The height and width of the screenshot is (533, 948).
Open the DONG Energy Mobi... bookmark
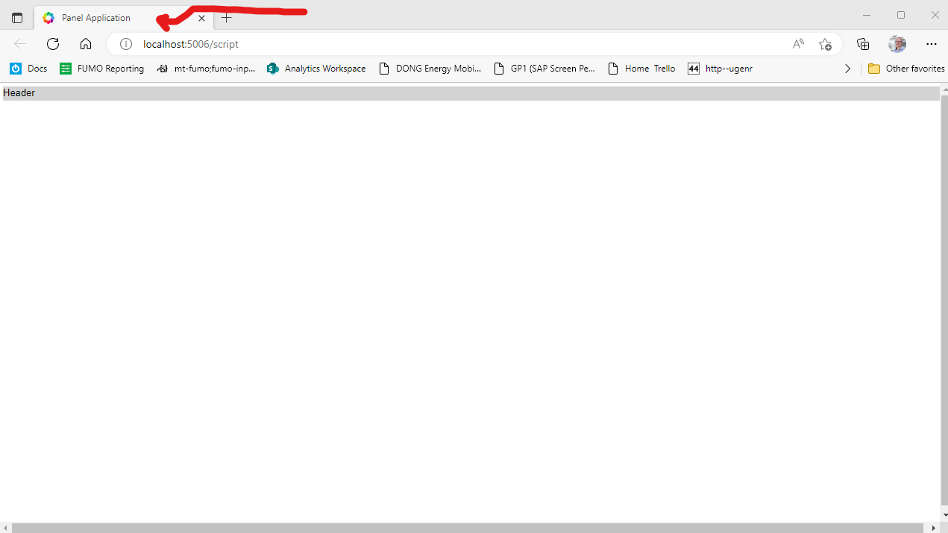pyautogui.click(x=430, y=69)
